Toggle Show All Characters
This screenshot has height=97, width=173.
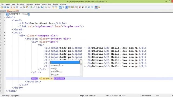tap(63, 7)
